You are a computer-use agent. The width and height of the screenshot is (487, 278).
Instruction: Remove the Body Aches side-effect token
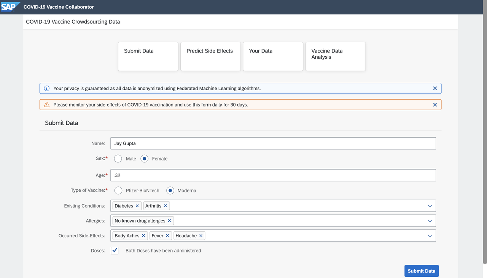click(143, 235)
